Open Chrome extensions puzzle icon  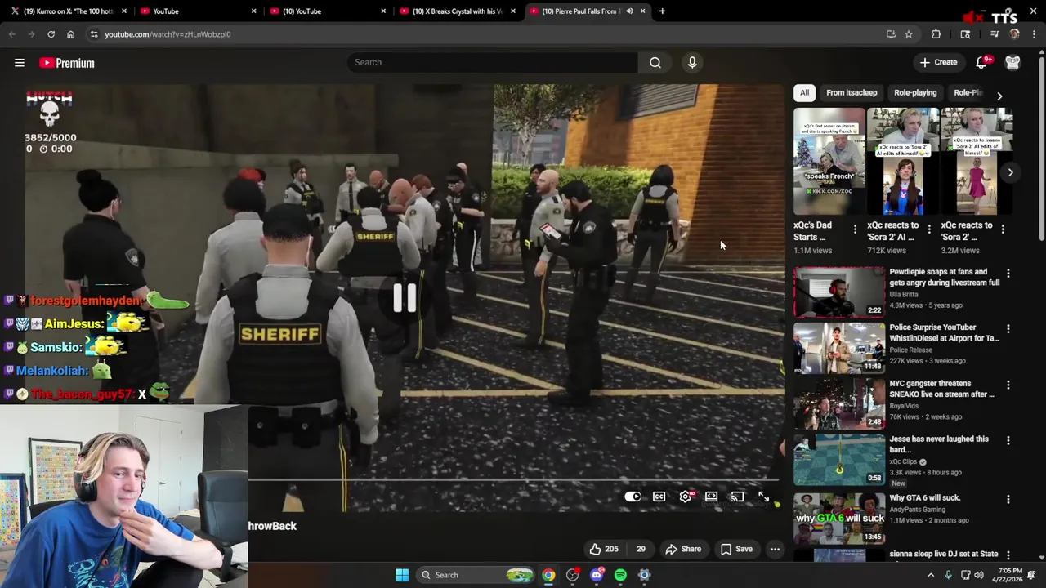[x=936, y=34]
